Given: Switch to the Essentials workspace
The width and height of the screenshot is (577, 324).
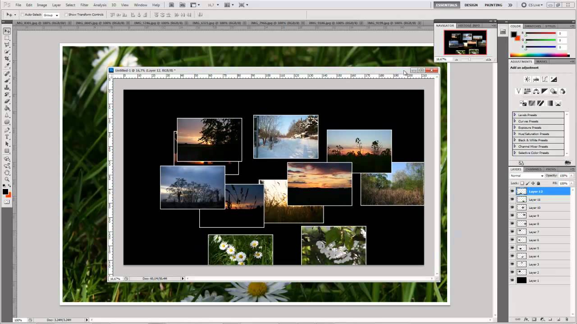Looking at the screenshot, I should click(x=446, y=5).
